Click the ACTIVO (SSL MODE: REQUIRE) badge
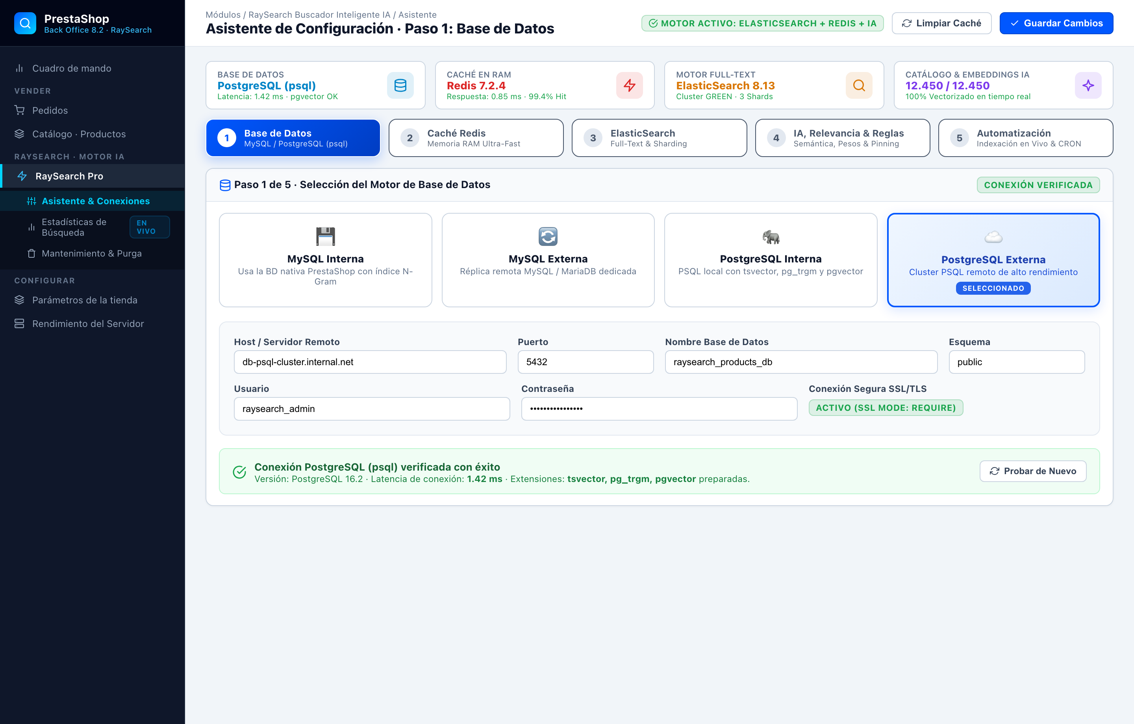Image resolution: width=1134 pixels, height=724 pixels. point(886,408)
